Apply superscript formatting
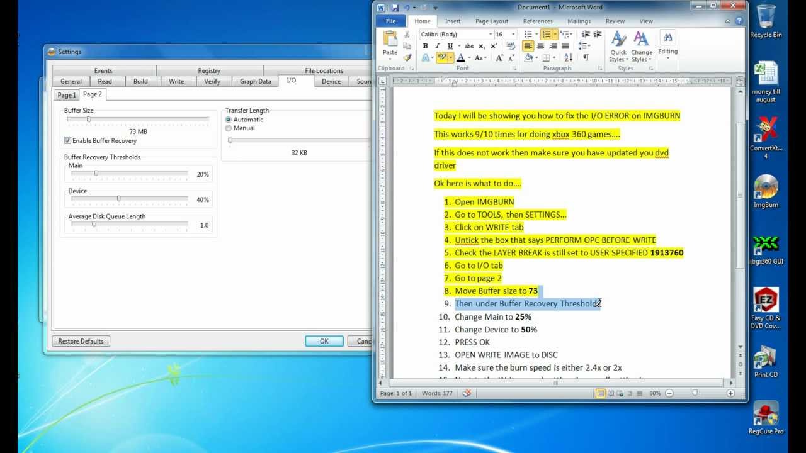Screen dimensions: 806x453 click(494, 46)
